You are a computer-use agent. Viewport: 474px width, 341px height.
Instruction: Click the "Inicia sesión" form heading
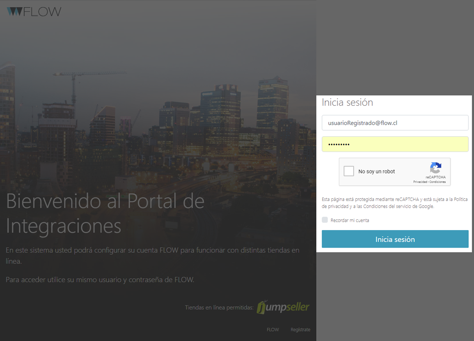point(347,103)
